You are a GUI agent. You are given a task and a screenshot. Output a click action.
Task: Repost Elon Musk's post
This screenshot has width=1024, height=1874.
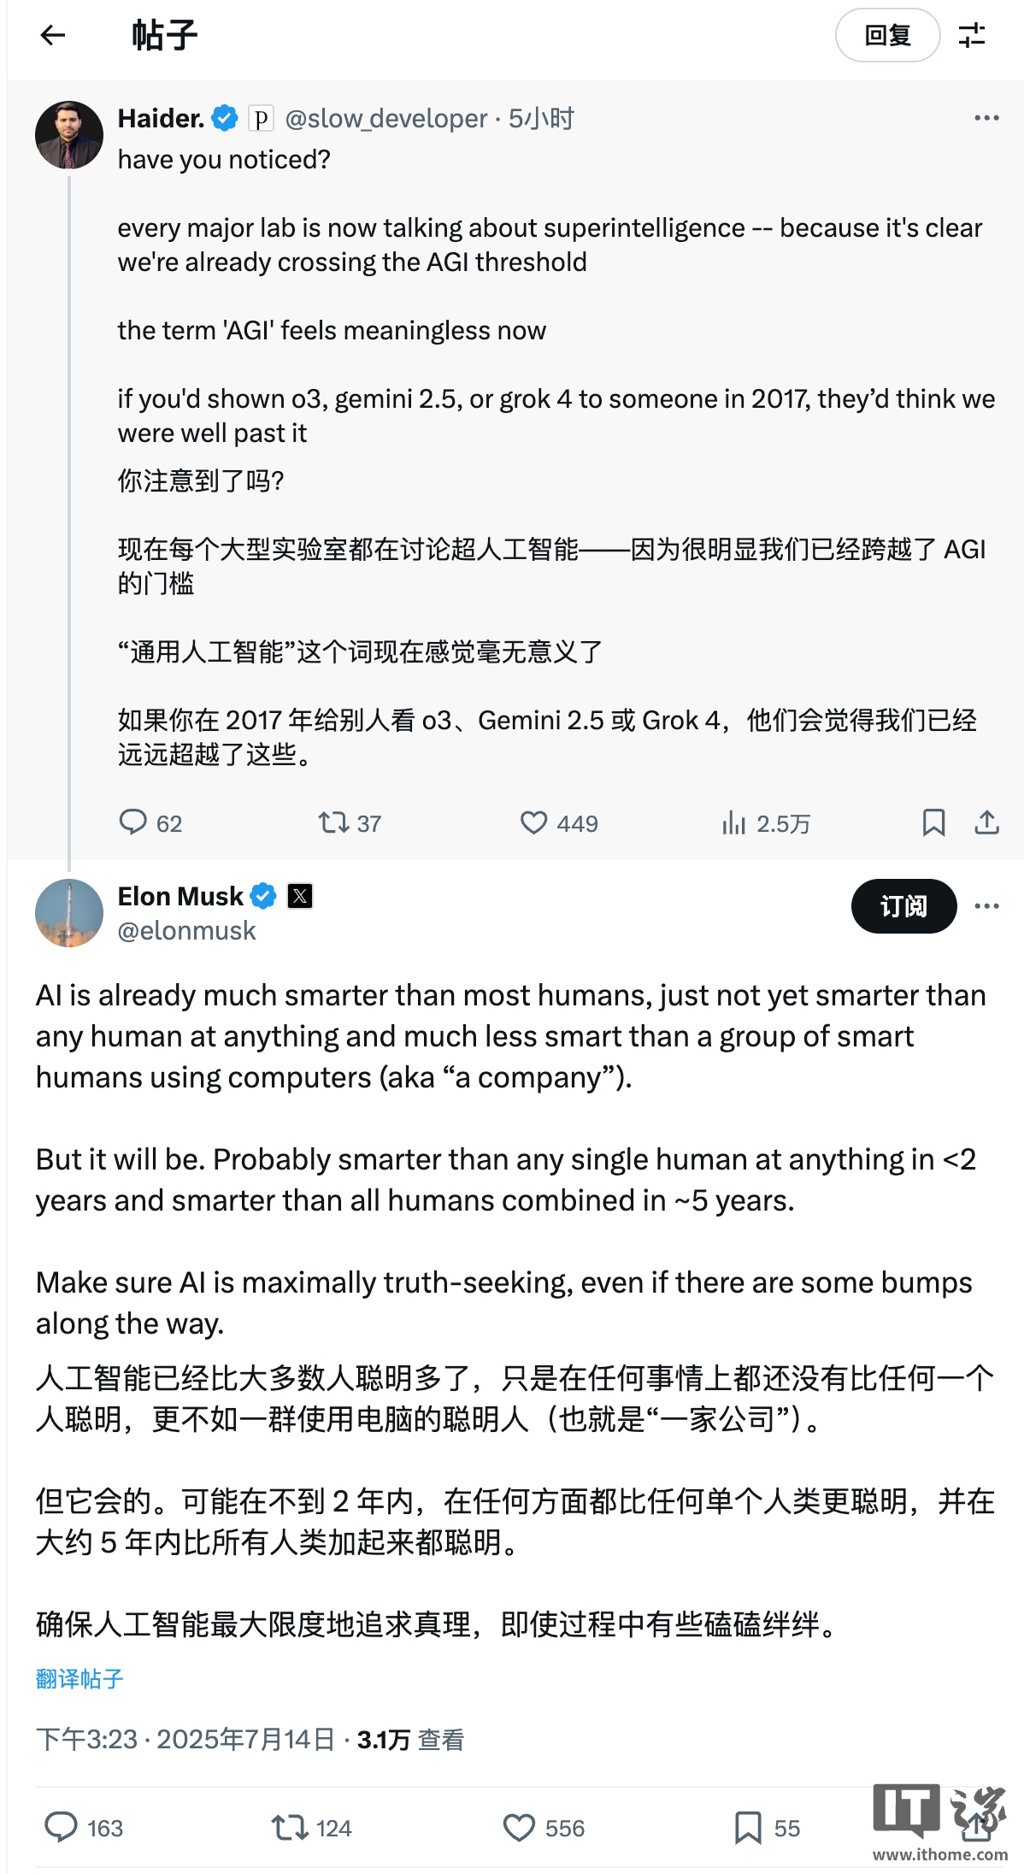289,1828
